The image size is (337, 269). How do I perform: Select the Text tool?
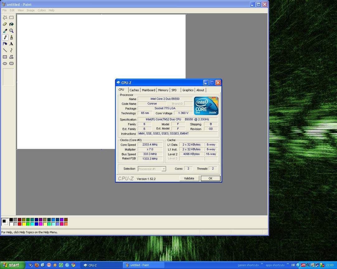pos(12,44)
